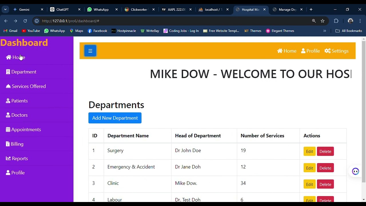Screen dimensions: 366x206
Task: Delete the Surgery department row
Action: click(325, 151)
